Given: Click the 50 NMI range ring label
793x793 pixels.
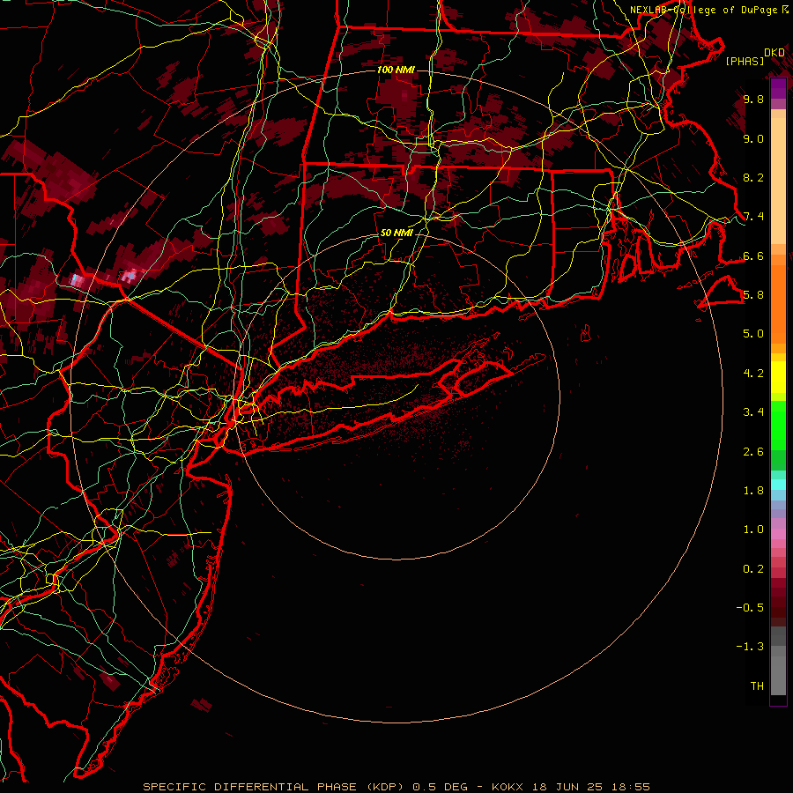Looking at the screenshot, I should pyautogui.click(x=396, y=233).
